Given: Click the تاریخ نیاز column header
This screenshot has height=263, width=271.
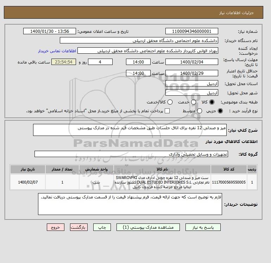Looking at the screenshot, I should (28, 169).
